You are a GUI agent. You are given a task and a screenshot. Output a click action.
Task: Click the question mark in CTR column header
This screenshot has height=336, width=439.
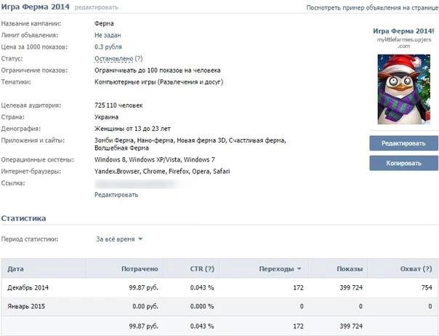click(x=209, y=269)
